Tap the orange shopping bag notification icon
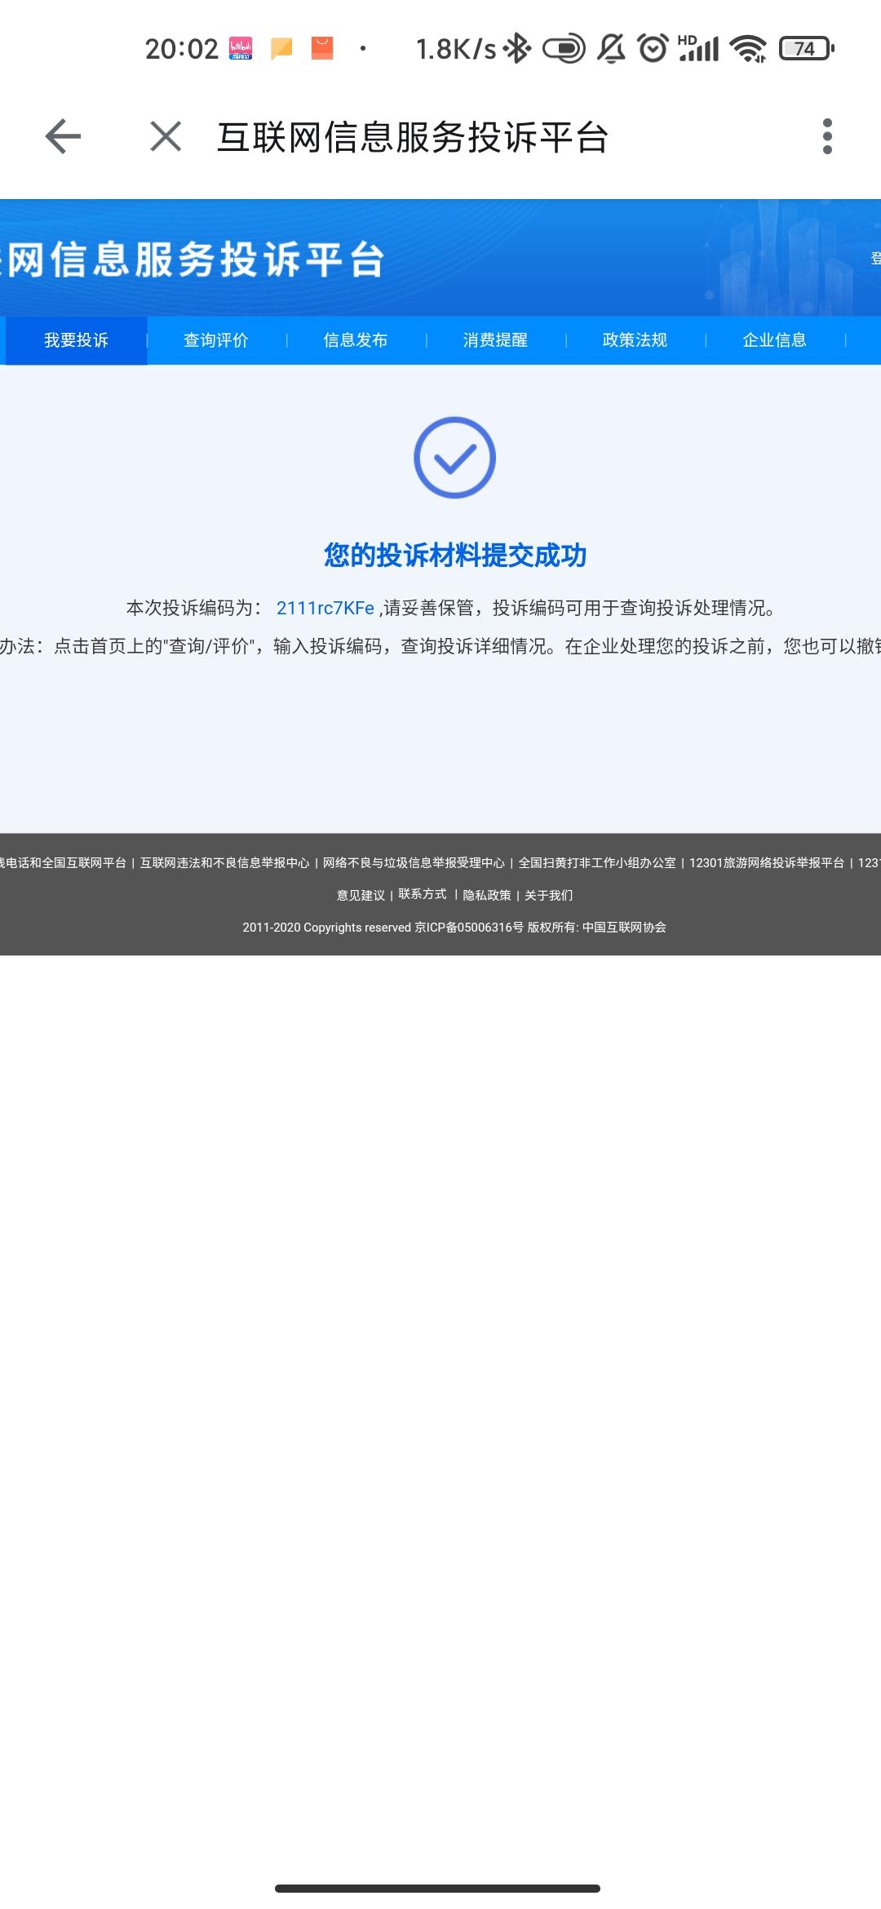The height and width of the screenshot is (1909, 881). point(322,49)
